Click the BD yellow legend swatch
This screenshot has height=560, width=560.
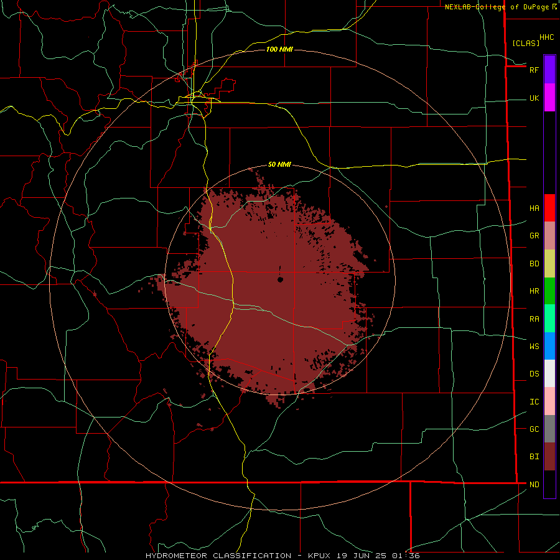click(x=549, y=264)
